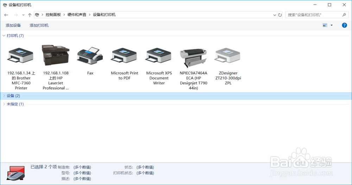The width and height of the screenshot is (352, 185).
Task: Click the label Microsoft Print to PDF
Action: pyautogui.click(x=125, y=76)
